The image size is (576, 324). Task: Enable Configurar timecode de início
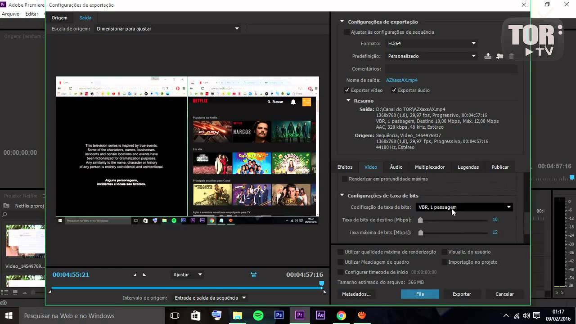coord(341,272)
